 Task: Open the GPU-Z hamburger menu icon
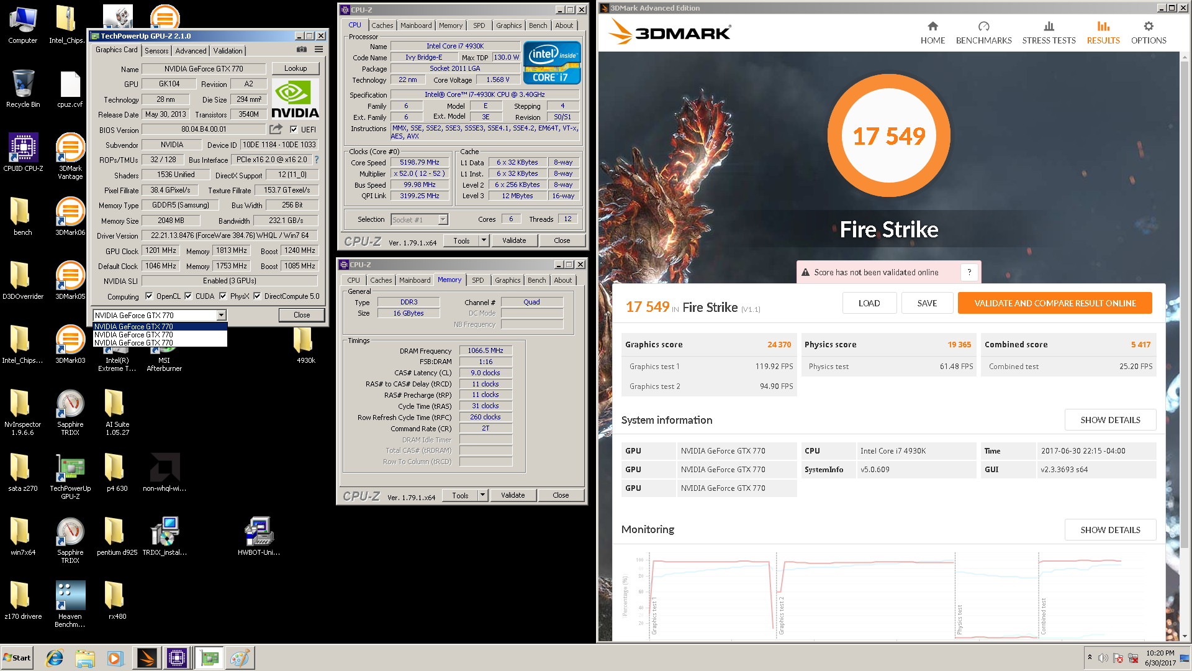(318, 50)
